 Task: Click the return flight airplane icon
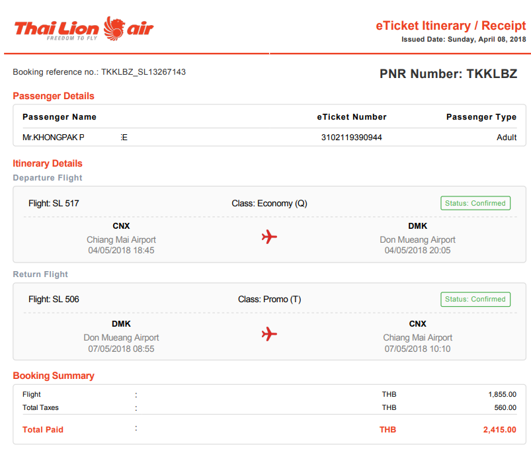[x=269, y=334]
